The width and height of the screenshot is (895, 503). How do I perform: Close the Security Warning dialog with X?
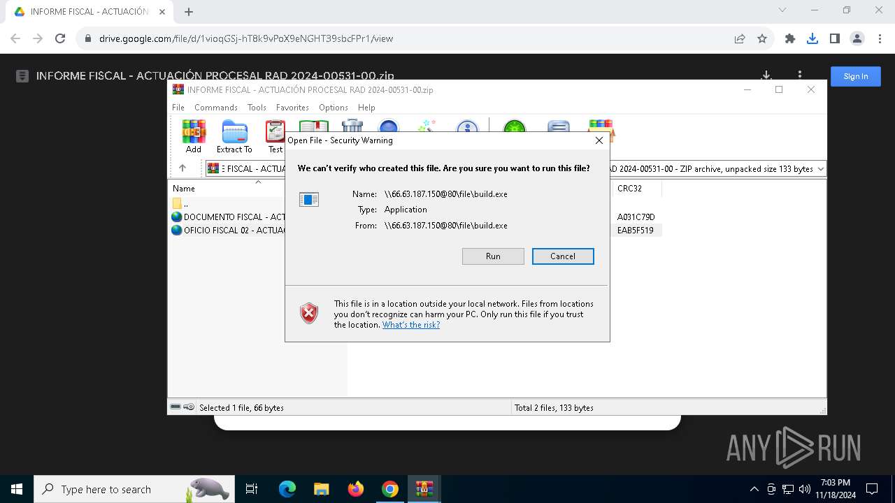click(599, 140)
